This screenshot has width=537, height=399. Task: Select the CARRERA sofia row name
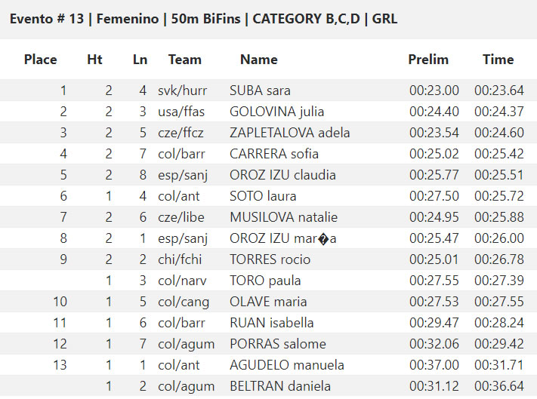[x=274, y=154]
